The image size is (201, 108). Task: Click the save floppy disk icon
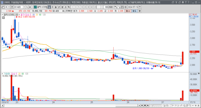point(122,7)
